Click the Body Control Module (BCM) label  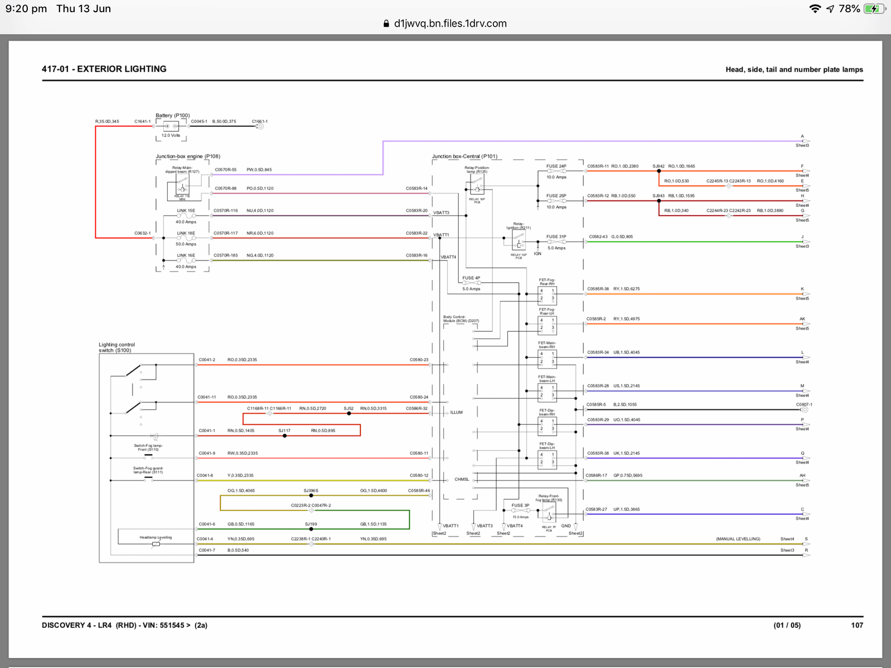pyautogui.click(x=461, y=319)
